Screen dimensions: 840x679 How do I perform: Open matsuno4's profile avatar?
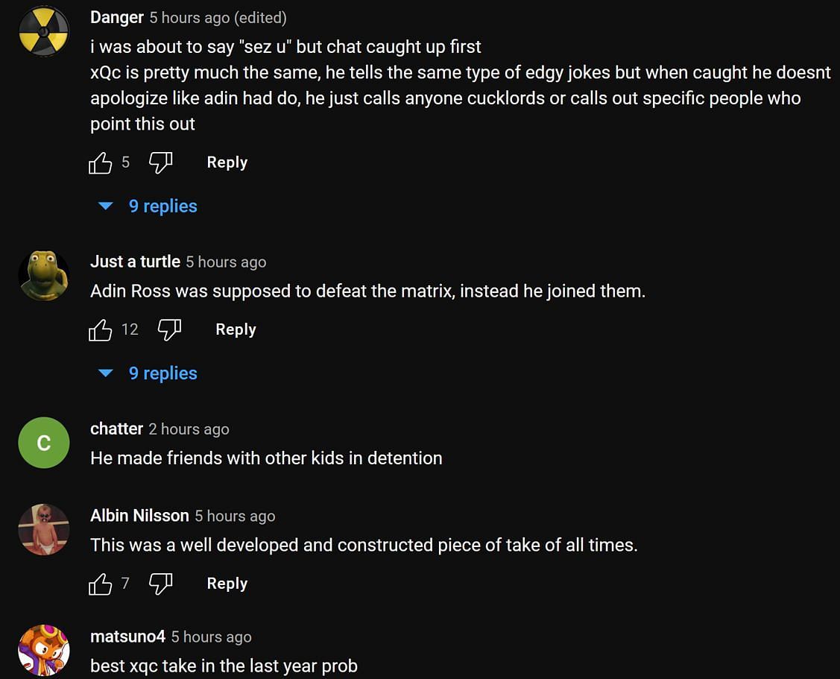[44, 650]
